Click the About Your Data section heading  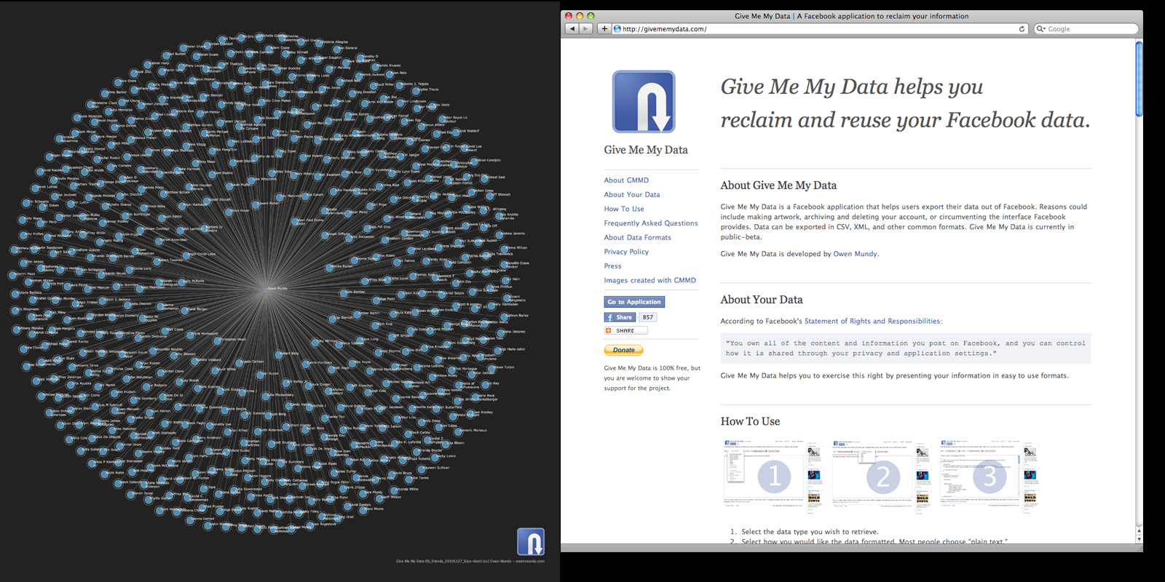[x=762, y=300]
